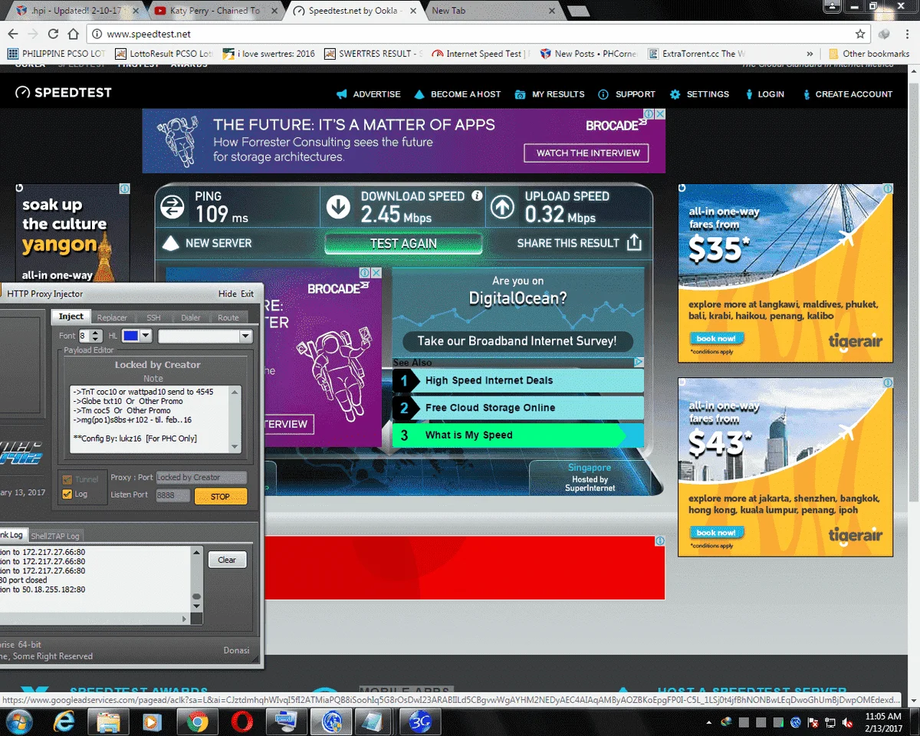Open the 3G app in taskbar

pyautogui.click(x=420, y=721)
